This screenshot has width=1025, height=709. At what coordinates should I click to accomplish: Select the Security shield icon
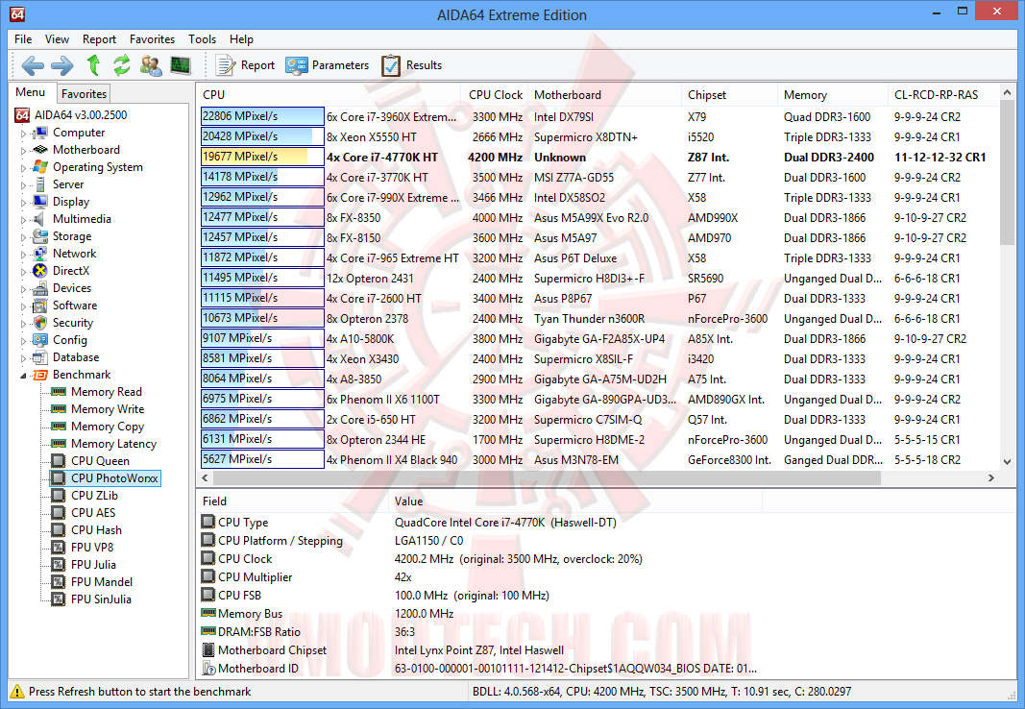click(x=40, y=323)
